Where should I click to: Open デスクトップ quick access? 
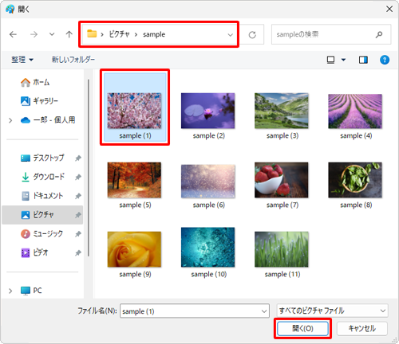42,158
